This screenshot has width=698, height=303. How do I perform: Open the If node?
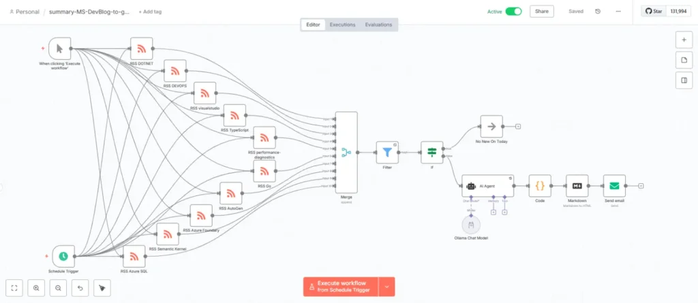pyautogui.click(x=431, y=153)
